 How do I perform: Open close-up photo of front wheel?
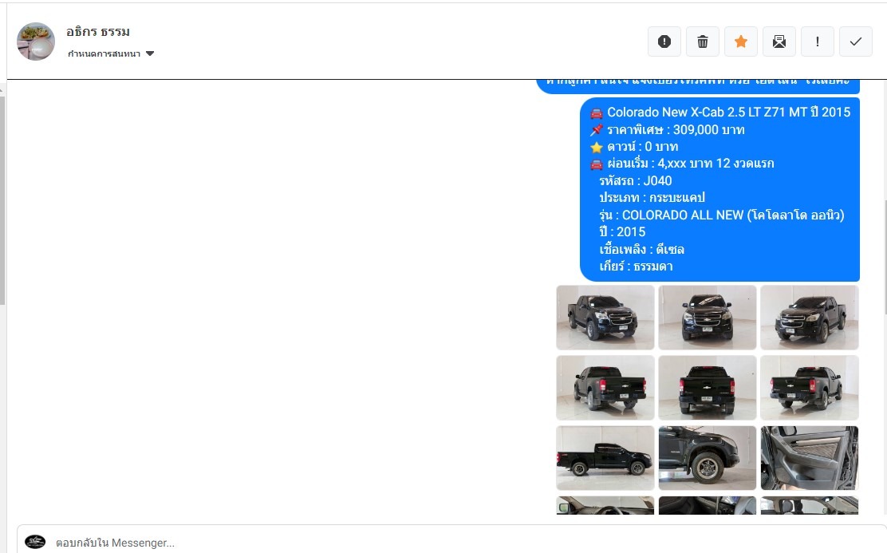point(707,458)
